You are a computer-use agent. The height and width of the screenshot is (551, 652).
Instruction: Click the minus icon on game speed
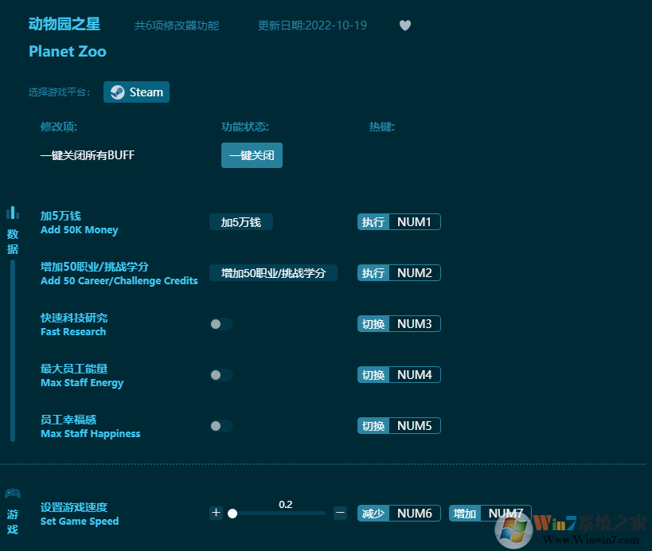point(340,513)
